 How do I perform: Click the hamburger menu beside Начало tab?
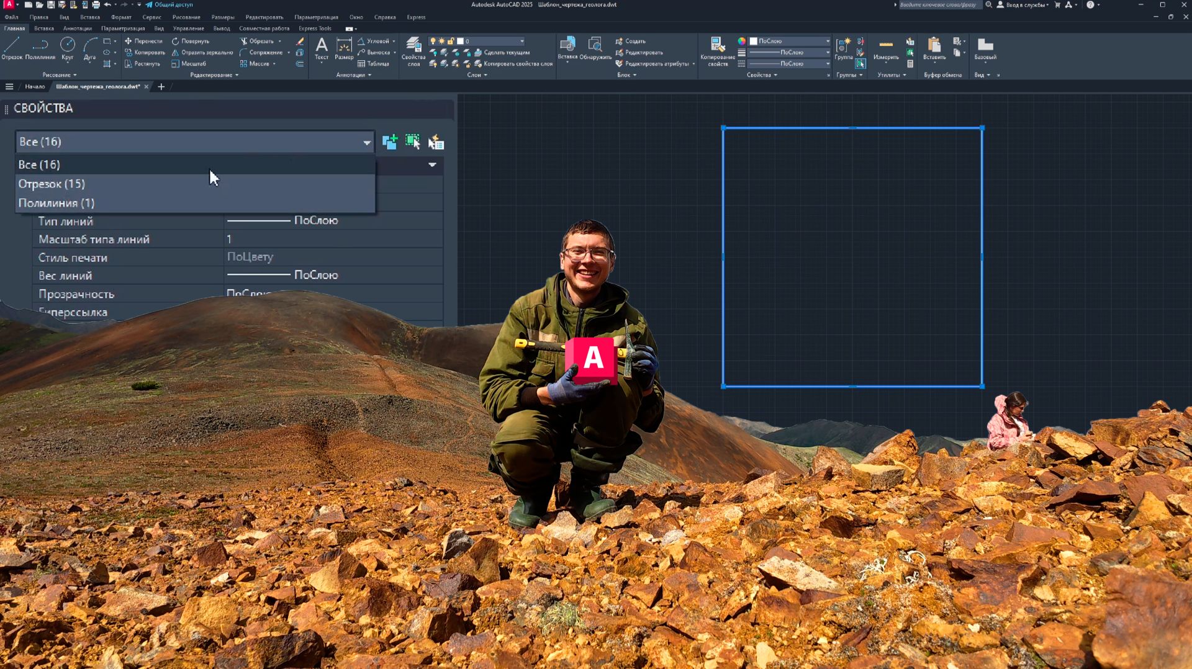[x=9, y=86]
